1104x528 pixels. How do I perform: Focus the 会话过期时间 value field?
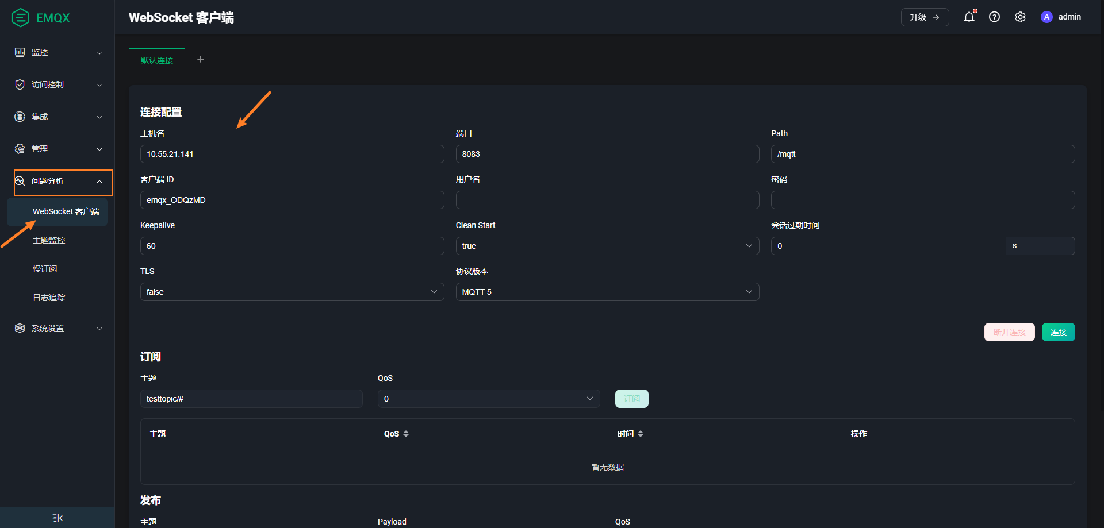[x=888, y=246]
